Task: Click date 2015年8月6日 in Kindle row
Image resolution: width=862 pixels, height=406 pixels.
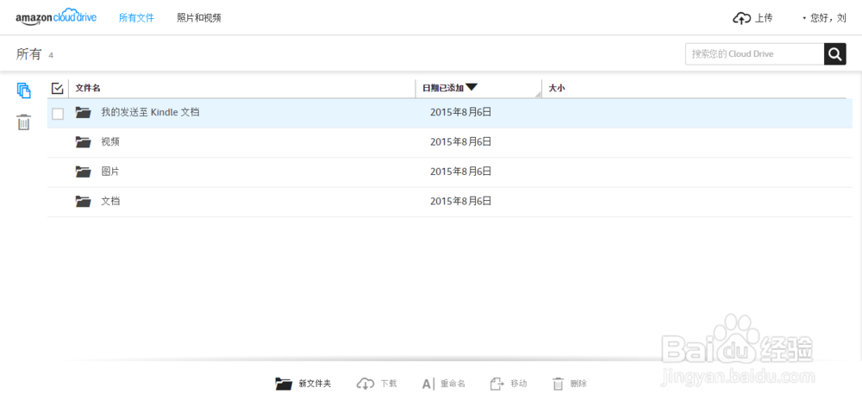Action: (460, 112)
